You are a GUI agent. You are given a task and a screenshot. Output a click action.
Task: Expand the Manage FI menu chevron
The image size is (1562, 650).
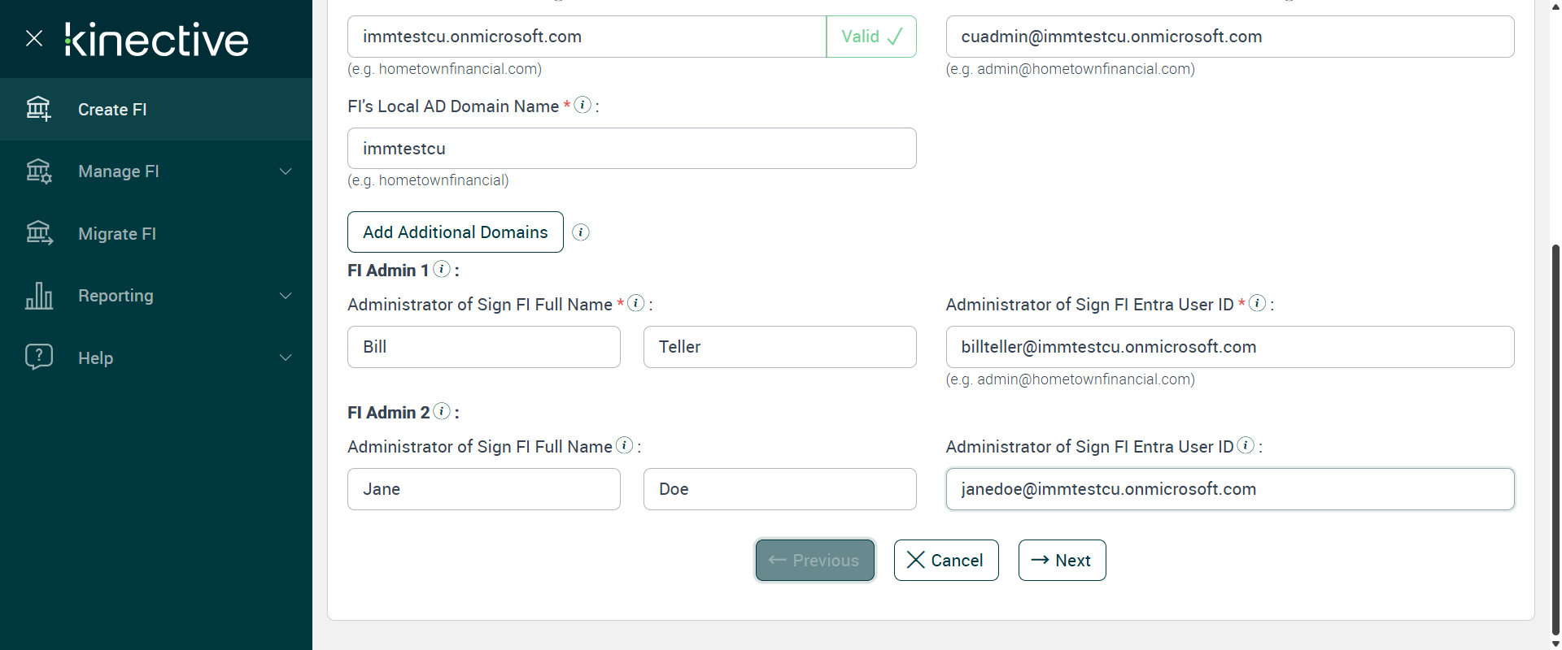pos(286,171)
